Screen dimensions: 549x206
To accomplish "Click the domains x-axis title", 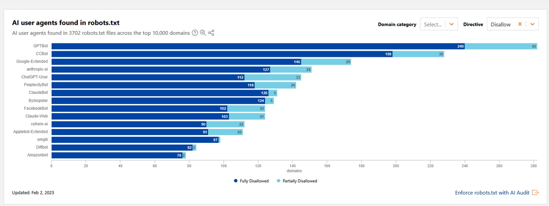I will (294, 171).
